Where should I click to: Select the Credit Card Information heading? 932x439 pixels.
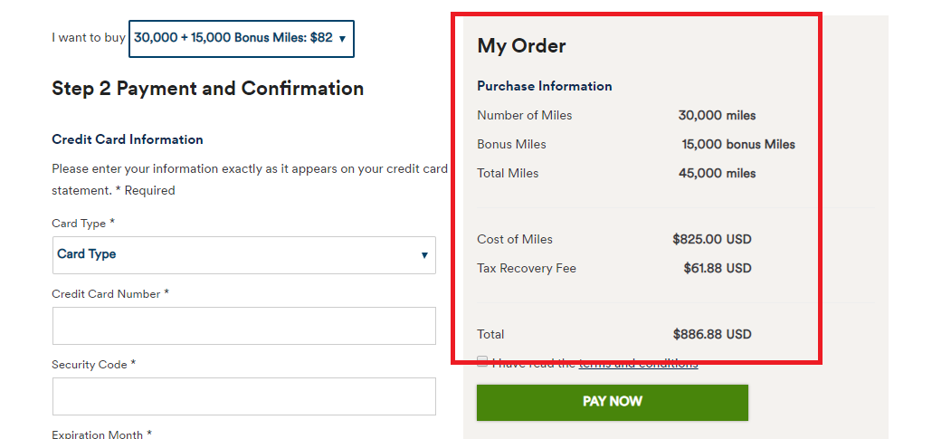point(128,139)
